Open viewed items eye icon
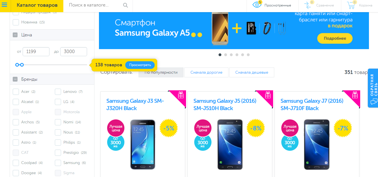 (x=257, y=5)
